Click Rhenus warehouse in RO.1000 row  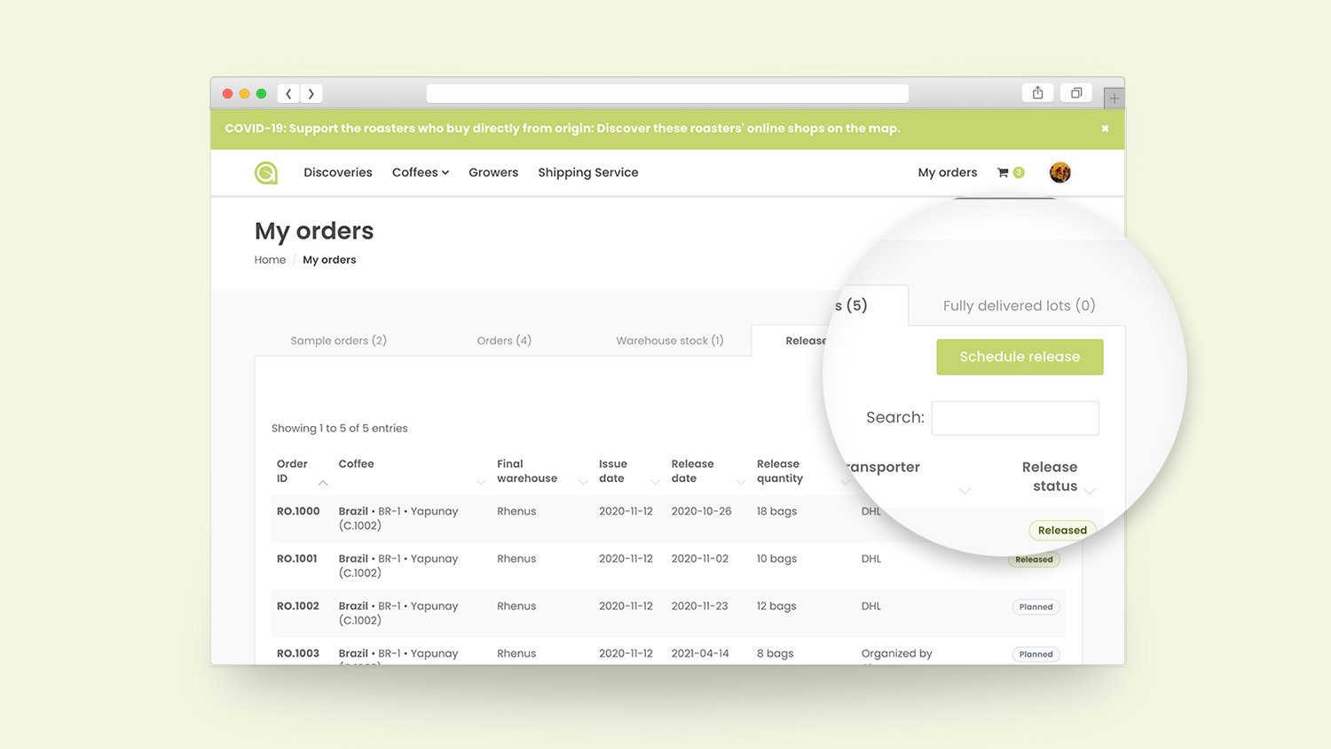point(516,511)
